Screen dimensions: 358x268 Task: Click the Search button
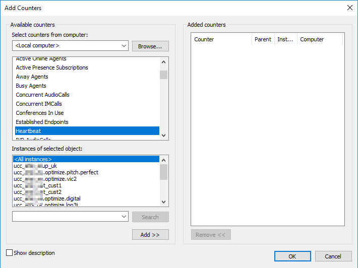[150, 217]
